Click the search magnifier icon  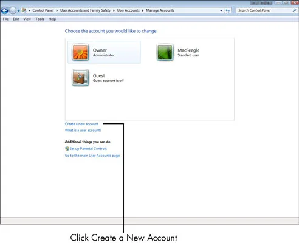(x=294, y=10)
